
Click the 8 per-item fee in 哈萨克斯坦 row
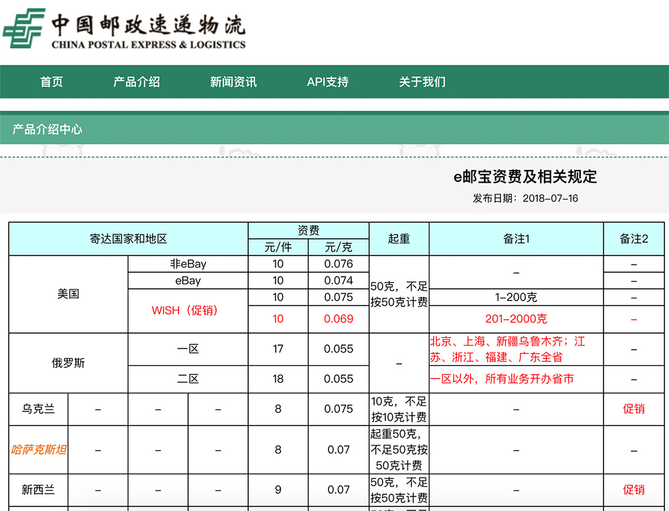pos(278,449)
